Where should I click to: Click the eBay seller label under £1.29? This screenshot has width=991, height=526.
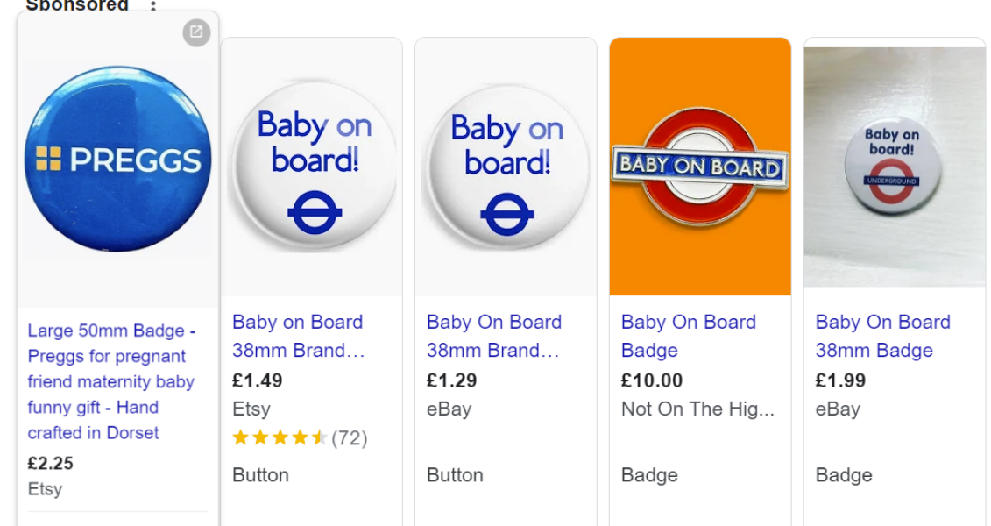tap(446, 409)
